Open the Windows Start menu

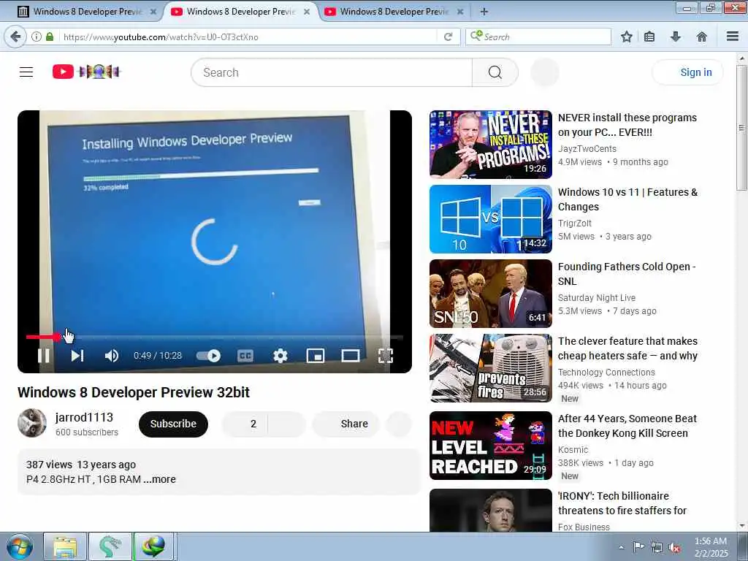pyautogui.click(x=19, y=547)
